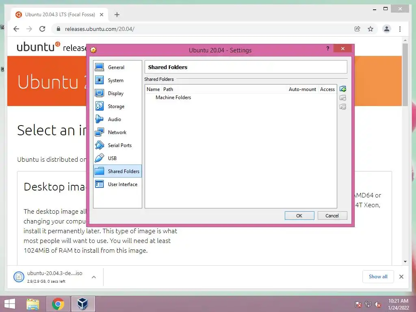Click the ubuntu releases logo

[52, 47]
